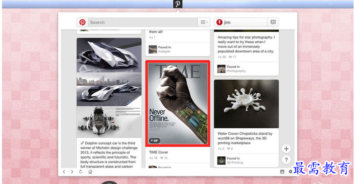This screenshot has width=354, height=184.
Task: Open the jim profile button
Action: [x=241, y=23]
